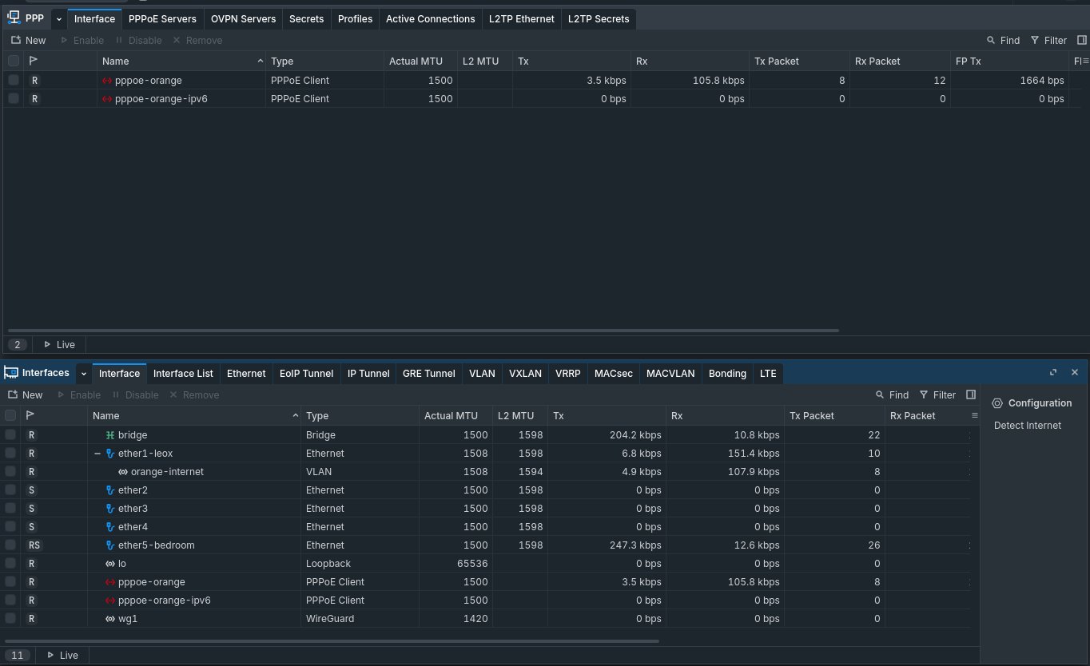Click lo loopback icon
The image size is (1090, 666).
point(110,564)
